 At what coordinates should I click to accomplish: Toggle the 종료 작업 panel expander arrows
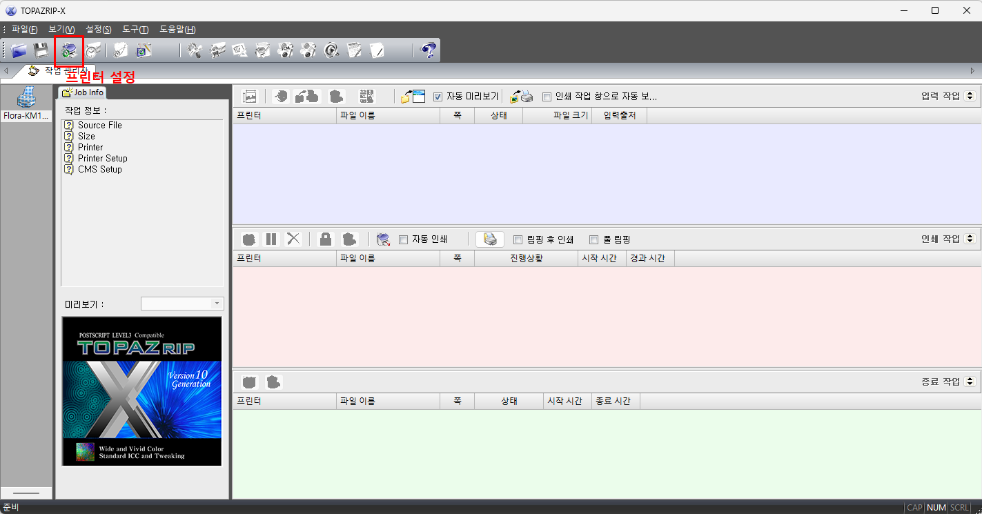970,382
